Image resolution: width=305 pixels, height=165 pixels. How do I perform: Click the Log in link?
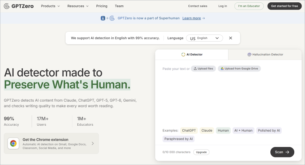tap(223, 6)
